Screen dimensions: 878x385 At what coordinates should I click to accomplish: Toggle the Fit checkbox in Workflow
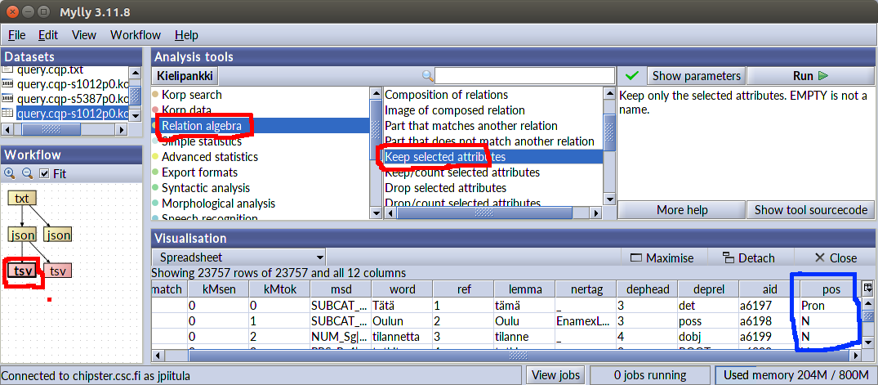click(45, 173)
